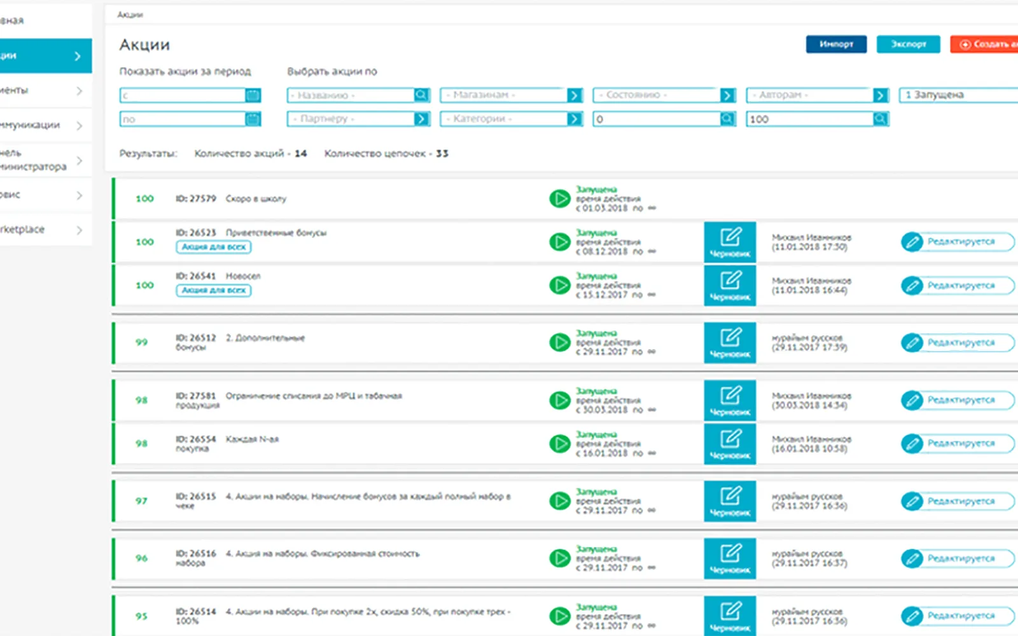
Task: Click 'Акция для всех' tag under Новосел
Action: click(213, 291)
